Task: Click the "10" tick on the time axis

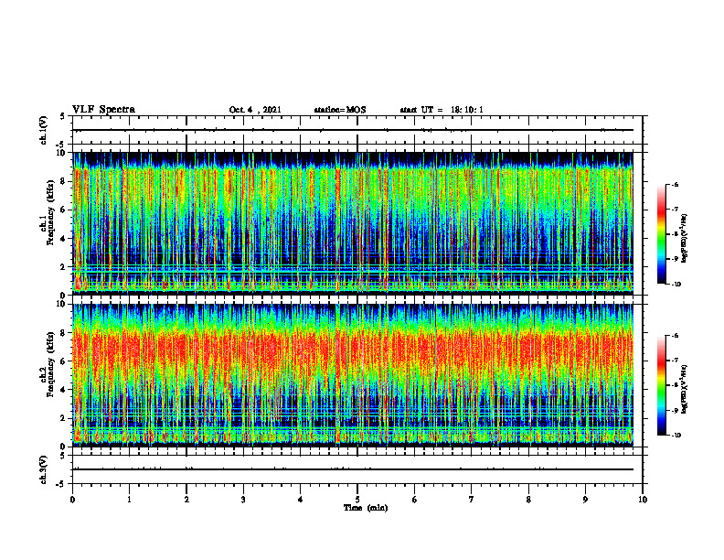Action: point(643,500)
